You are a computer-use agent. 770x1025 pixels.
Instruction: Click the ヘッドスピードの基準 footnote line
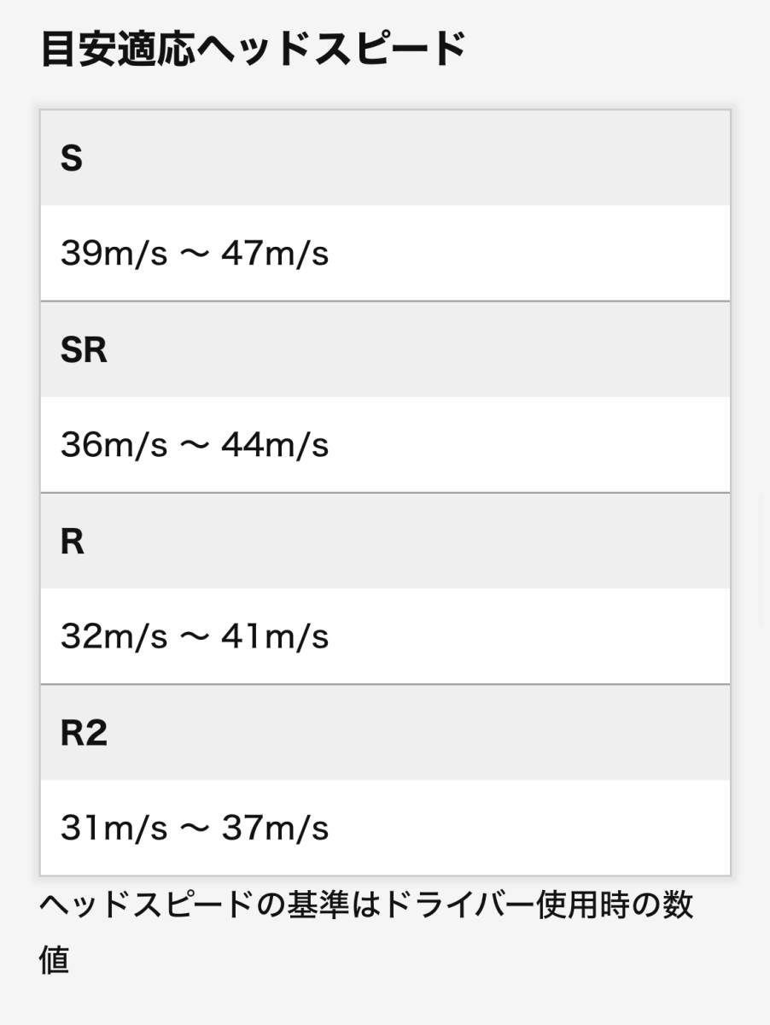tap(367, 905)
